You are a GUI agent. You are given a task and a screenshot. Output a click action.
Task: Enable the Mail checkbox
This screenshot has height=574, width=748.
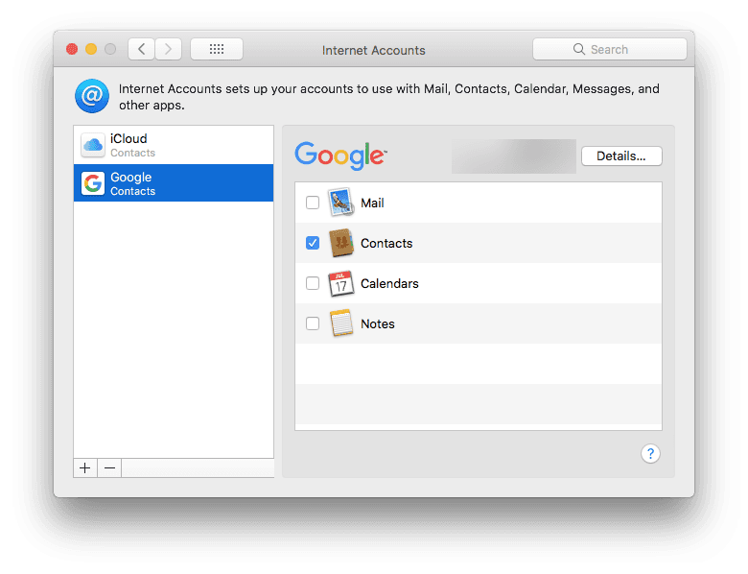coord(313,203)
